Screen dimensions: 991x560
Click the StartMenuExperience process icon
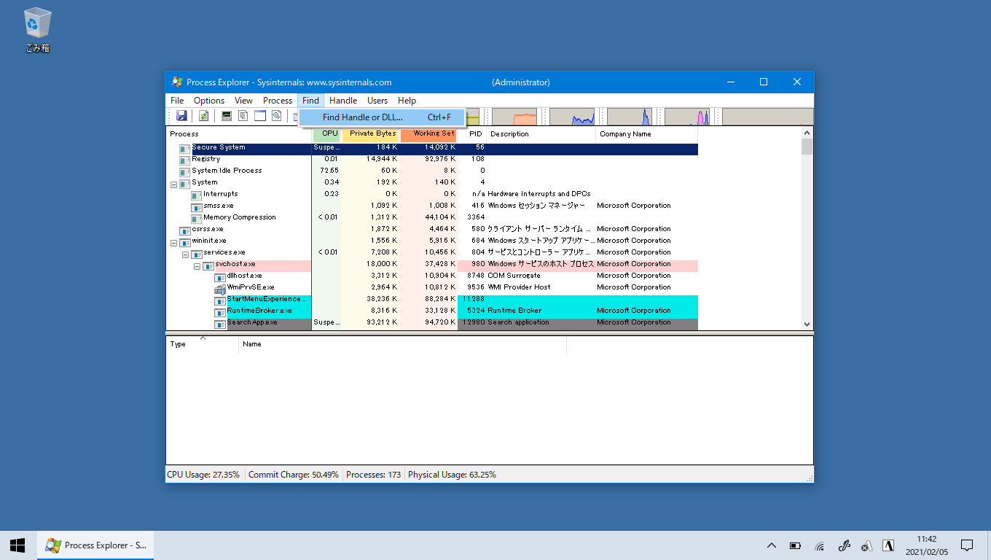tap(220, 300)
